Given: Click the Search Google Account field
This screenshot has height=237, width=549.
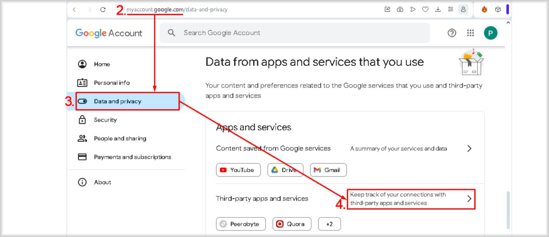Looking at the screenshot, I should pyautogui.click(x=294, y=33).
